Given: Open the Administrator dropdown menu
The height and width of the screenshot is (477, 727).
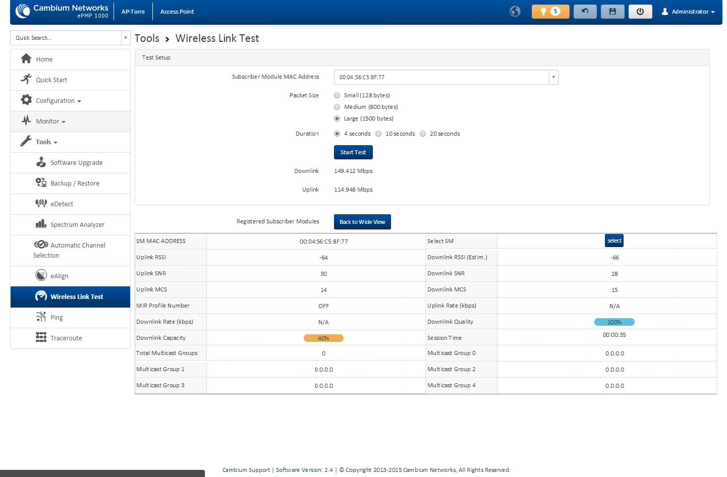Looking at the screenshot, I should pyautogui.click(x=689, y=12).
